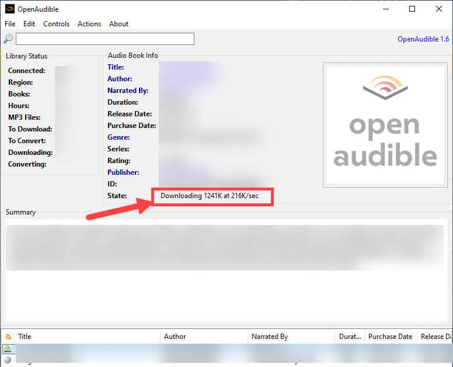Click the Narrated By label link in Audio Book Info
Image resolution: width=453 pixels, height=367 pixels.
tap(128, 91)
